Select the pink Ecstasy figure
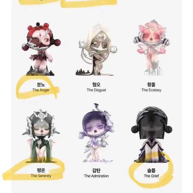The image size is (193, 193). pos(151,48)
